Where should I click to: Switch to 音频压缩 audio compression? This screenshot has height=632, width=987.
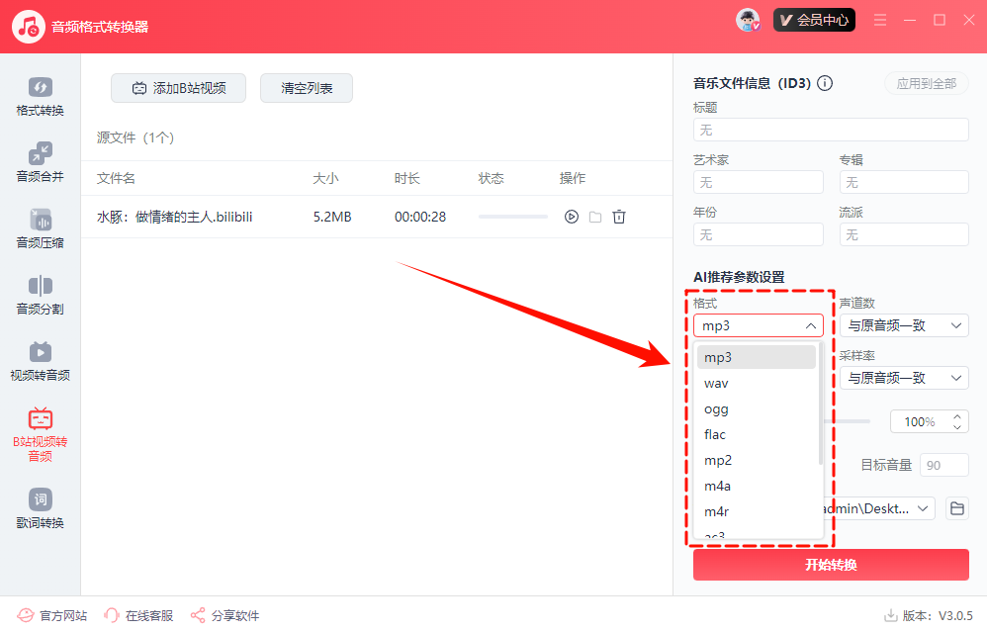click(40, 227)
